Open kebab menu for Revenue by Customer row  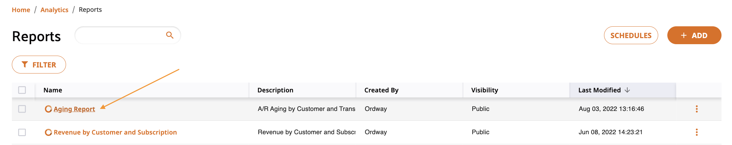(696, 132)
